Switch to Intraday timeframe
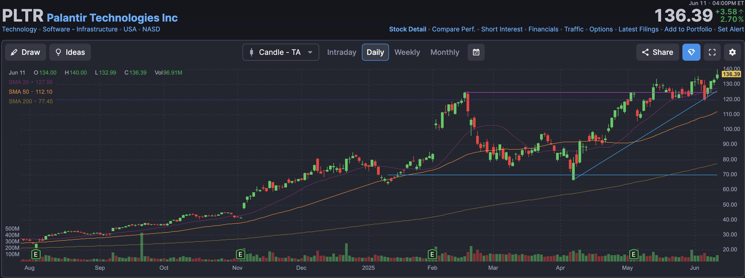The image size is (745, 278). 342,52
